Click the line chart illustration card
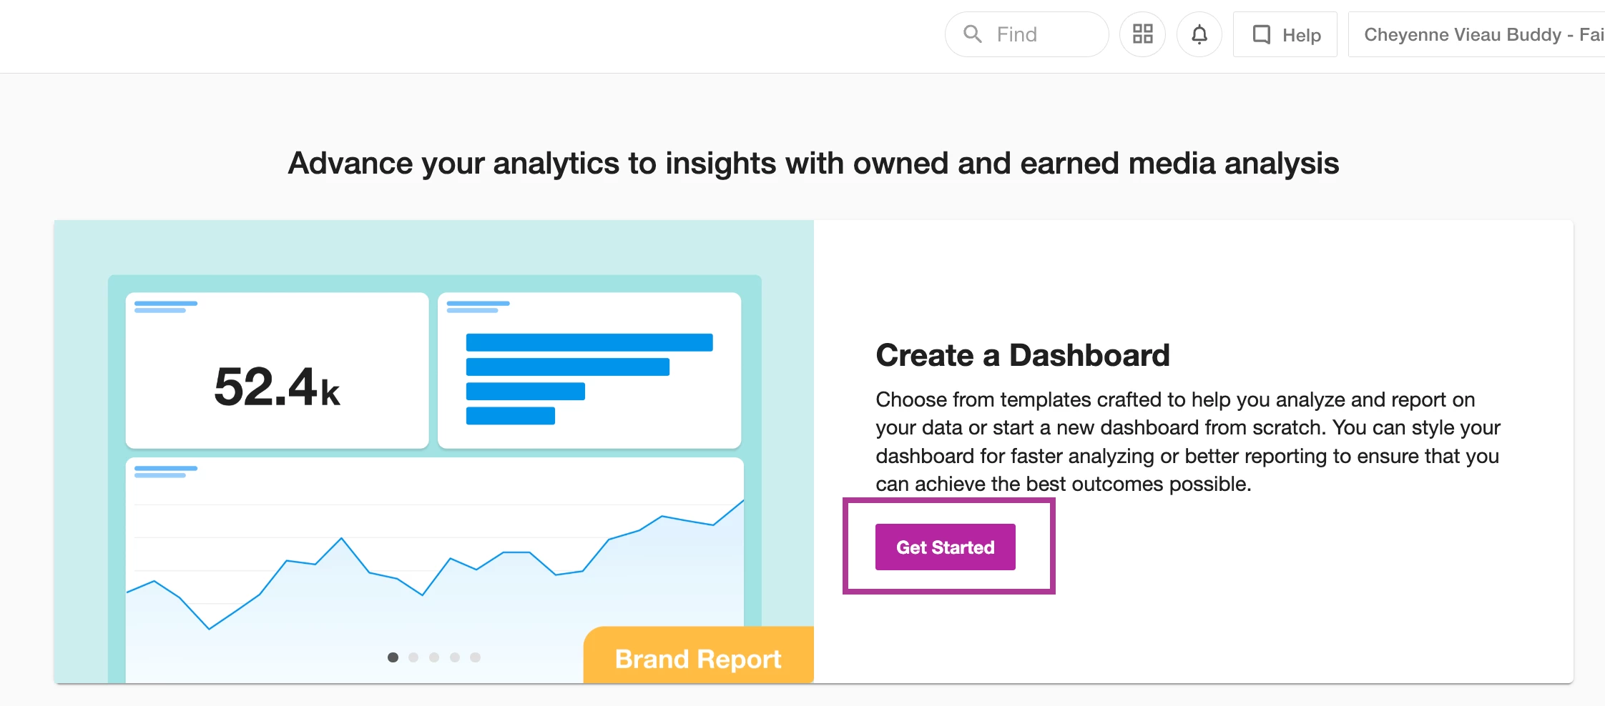Image resolution: width=1605 pixels, height=706 pixels. (x=435, y=570)
